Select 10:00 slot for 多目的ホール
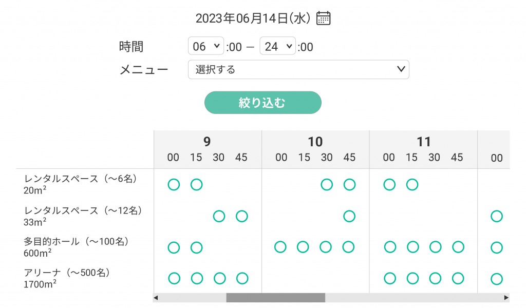Viewport: 526px width, 308px height. pyautogui.click(x=280, y=247)
